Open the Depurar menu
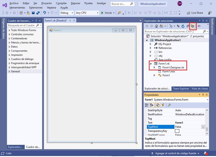Image resolution: width=216 pixels, height=157 pixels. [x=75, y=3]
